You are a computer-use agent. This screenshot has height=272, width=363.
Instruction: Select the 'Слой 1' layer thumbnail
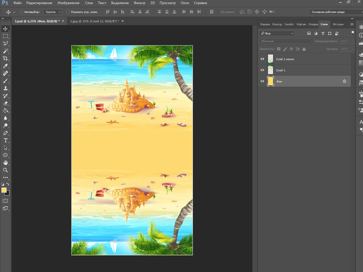click(270, 70)
